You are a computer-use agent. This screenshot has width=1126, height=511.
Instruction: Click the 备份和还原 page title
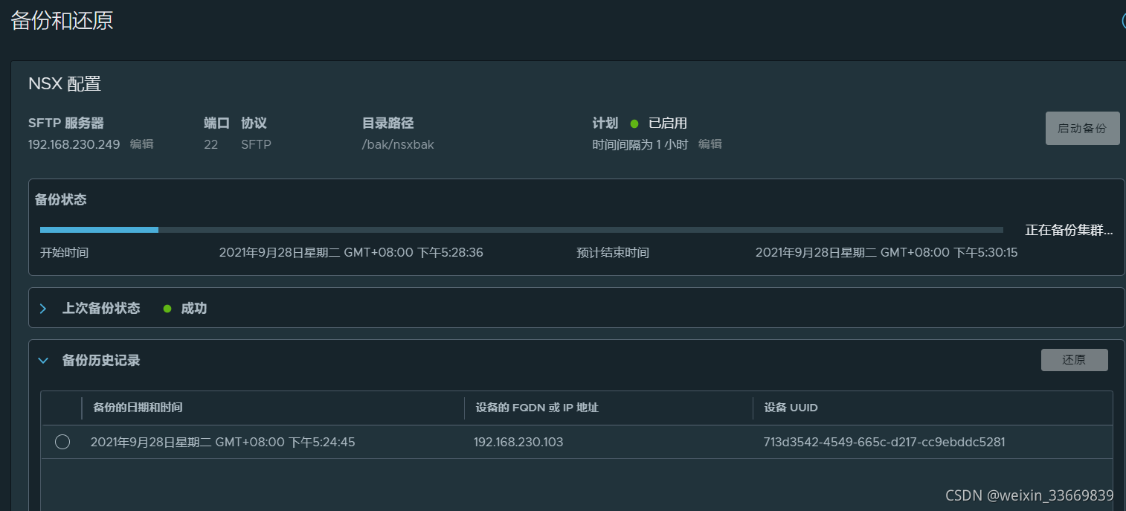pos(62,21)
